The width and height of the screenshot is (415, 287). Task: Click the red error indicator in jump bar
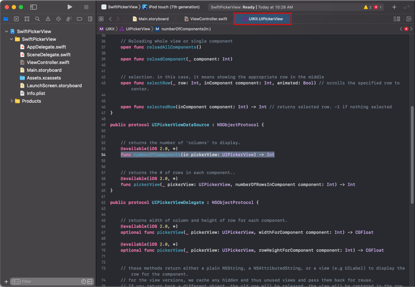406,29
